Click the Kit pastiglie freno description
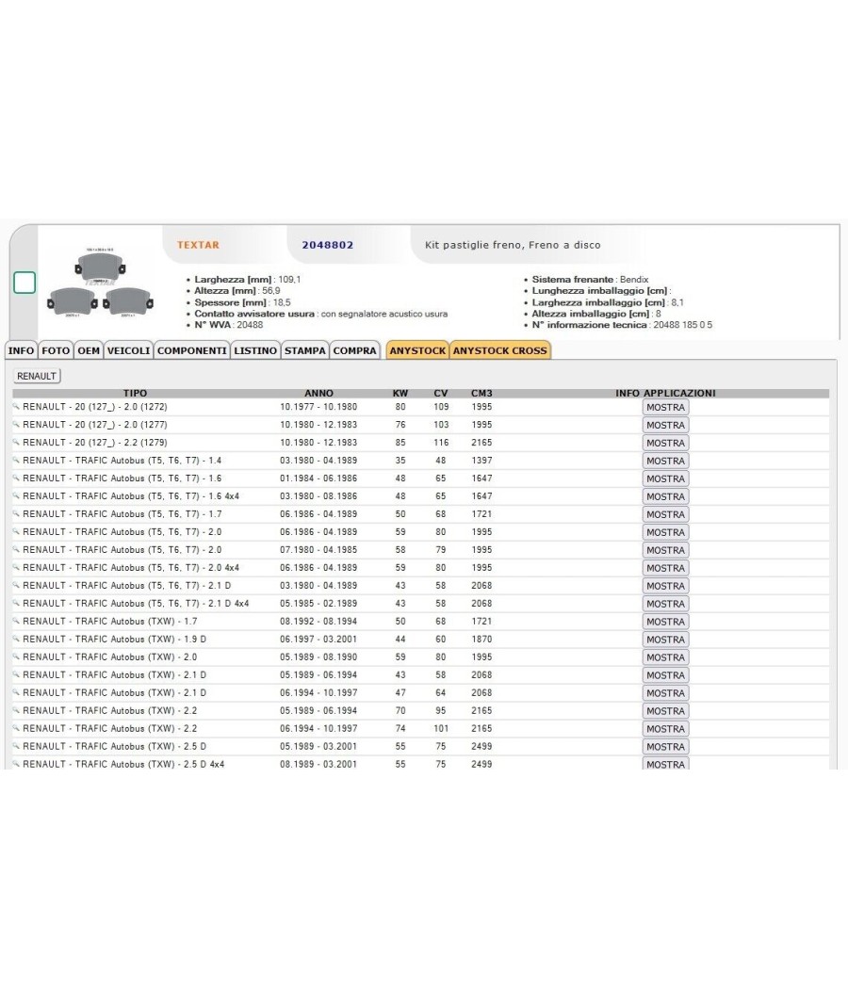 pyautogui.click(x=513, y=245)
